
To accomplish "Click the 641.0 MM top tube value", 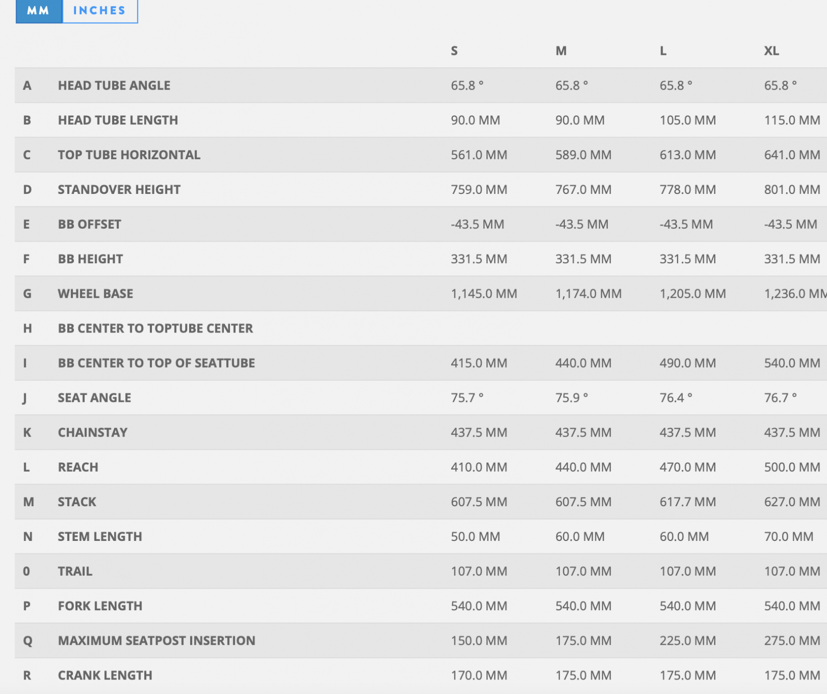I will pos(792,155).
